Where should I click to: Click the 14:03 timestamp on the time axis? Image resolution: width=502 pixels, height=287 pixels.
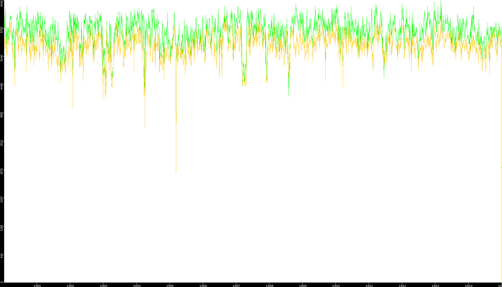(x=103, y=286)
